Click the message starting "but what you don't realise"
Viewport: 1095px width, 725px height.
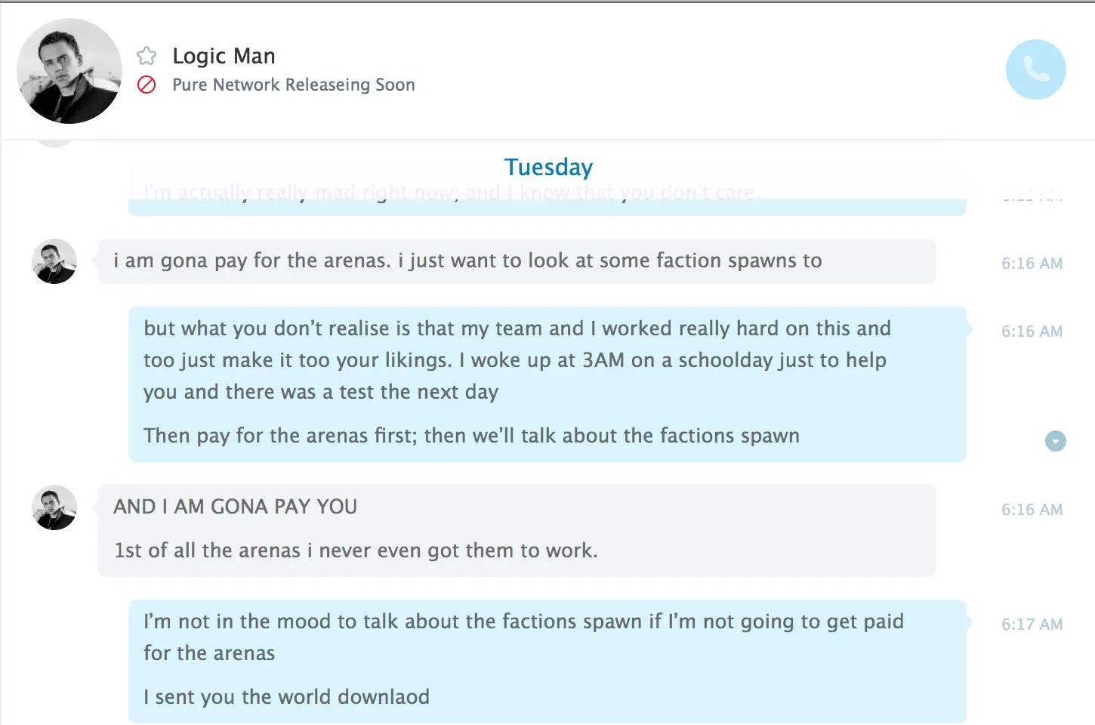[517, 360]
